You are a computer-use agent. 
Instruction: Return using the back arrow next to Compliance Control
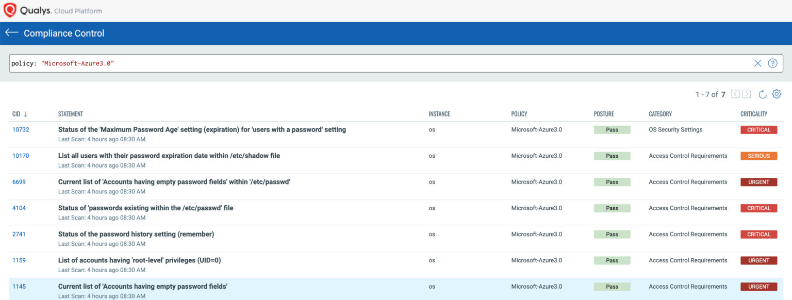[x=11, y=32]
